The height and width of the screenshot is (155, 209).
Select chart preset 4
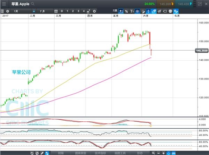[84, 11]
